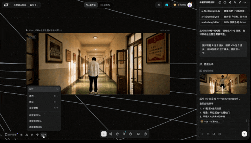The width and height of the screenshot is (251, 143).
Task: Click the white plus add-node button
Action: tap(104, 134)
